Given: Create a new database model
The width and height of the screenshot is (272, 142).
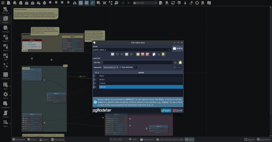Looking at the screenshot, I should pos(8,3).
